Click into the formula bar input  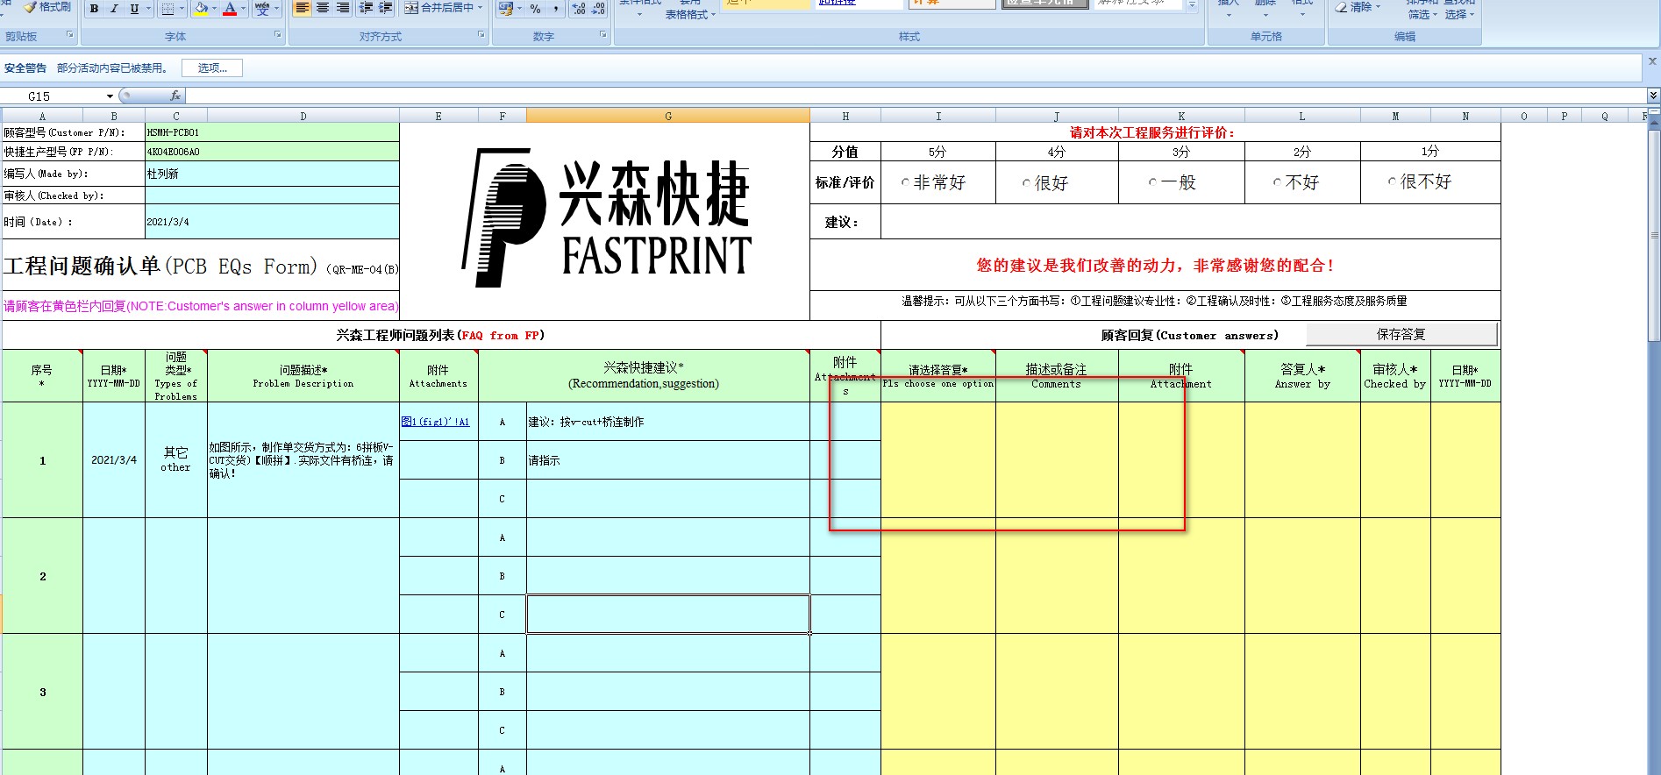(x=916, y=96)
